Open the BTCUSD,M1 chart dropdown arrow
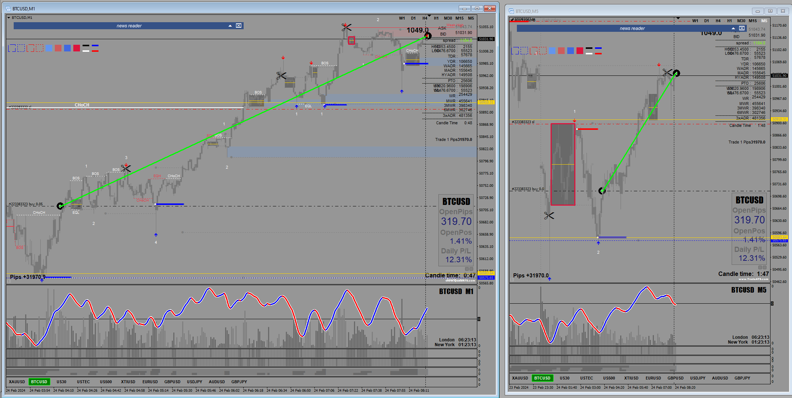The height and width of the screenshot is (398, 792). tap(9, 17)
